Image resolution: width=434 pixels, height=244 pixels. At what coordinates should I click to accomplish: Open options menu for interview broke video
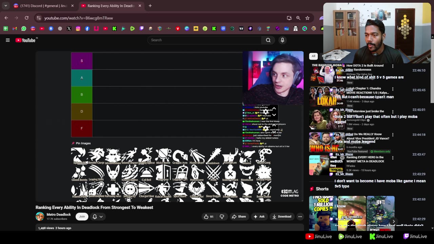[393, 112]
